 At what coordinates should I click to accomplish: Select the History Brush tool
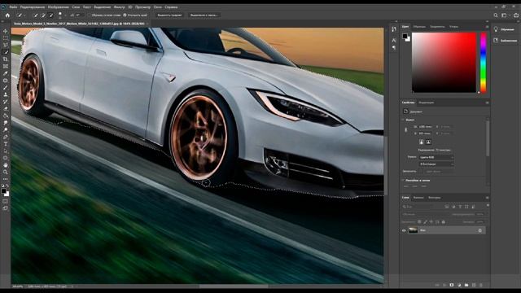coord(6,101)
